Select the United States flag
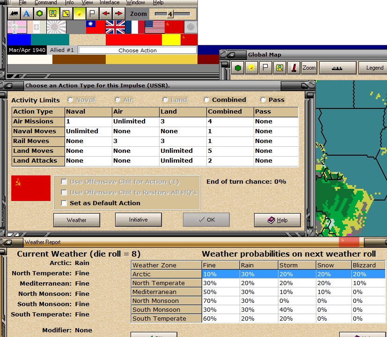The width and height of the screenshot is (387, 337). [x=154, y=27]
